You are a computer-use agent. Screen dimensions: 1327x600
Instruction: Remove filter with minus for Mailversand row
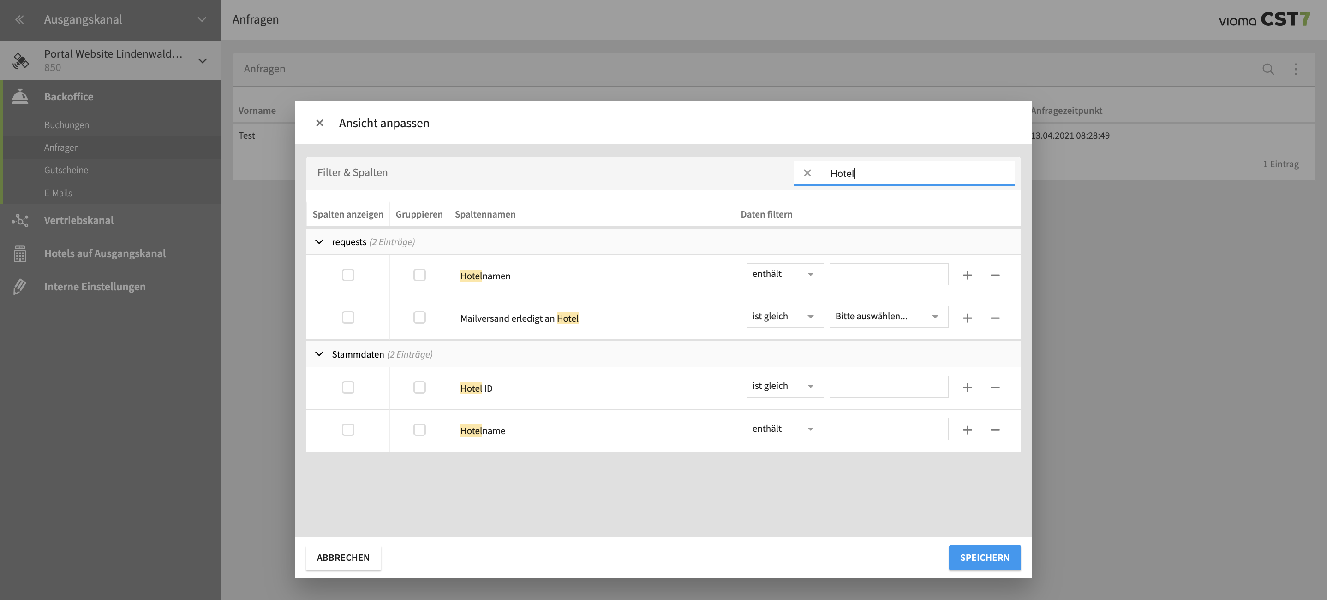tap(995, 318)
